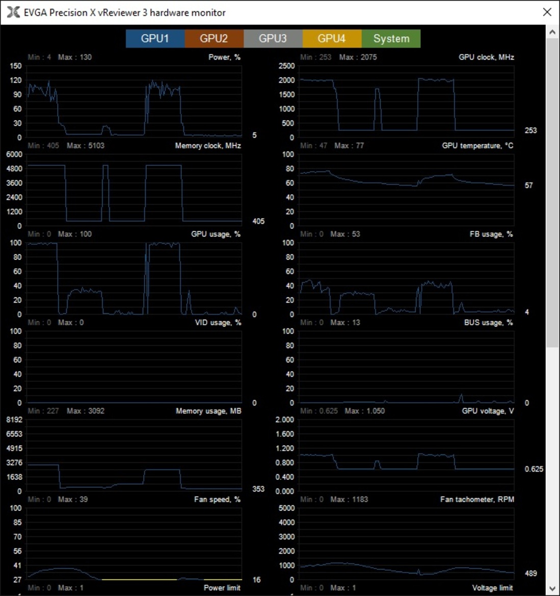Viewport: 560px width, 596px height.
Task: Switch to the GPU1 tab
Action: (155, 38)
